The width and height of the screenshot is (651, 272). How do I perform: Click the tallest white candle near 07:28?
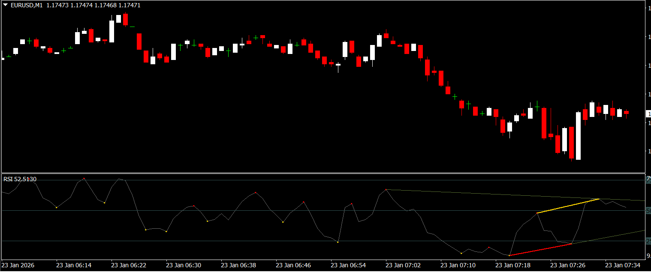point(578,136)
